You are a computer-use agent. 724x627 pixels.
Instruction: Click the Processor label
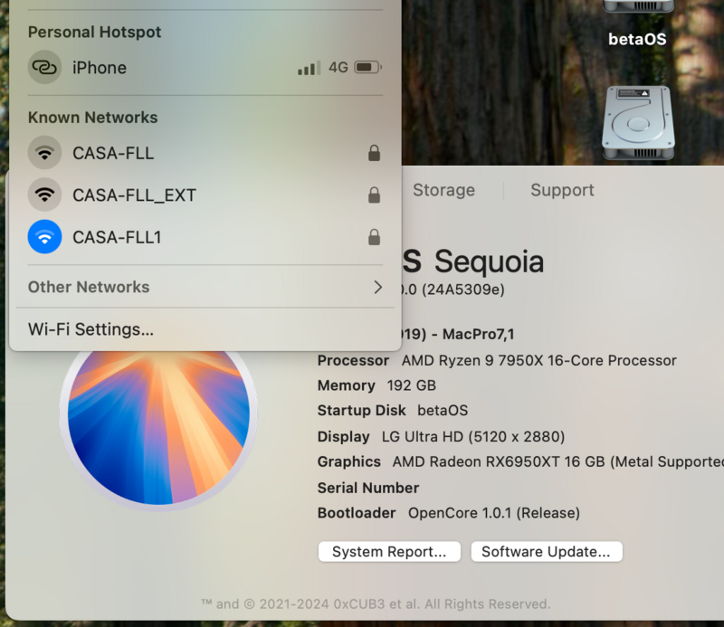[353, 361]
